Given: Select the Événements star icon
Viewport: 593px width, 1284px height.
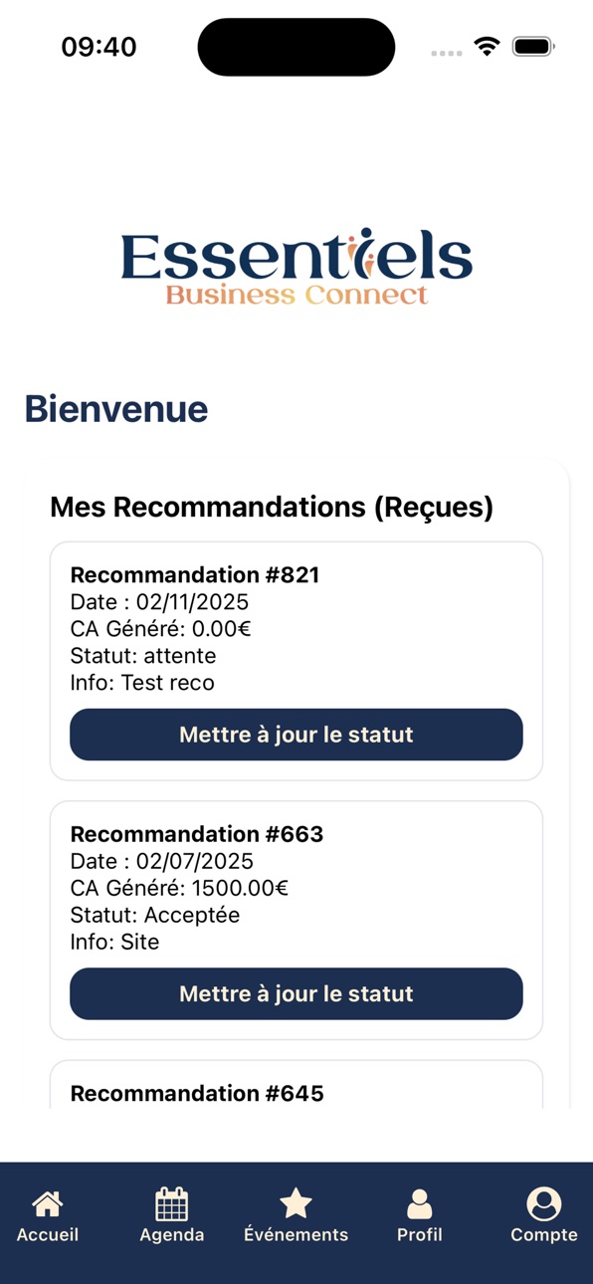Looking at the screenshot, I should [296, 1204].
